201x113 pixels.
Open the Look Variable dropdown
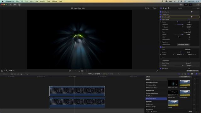(x=188, y=50)
